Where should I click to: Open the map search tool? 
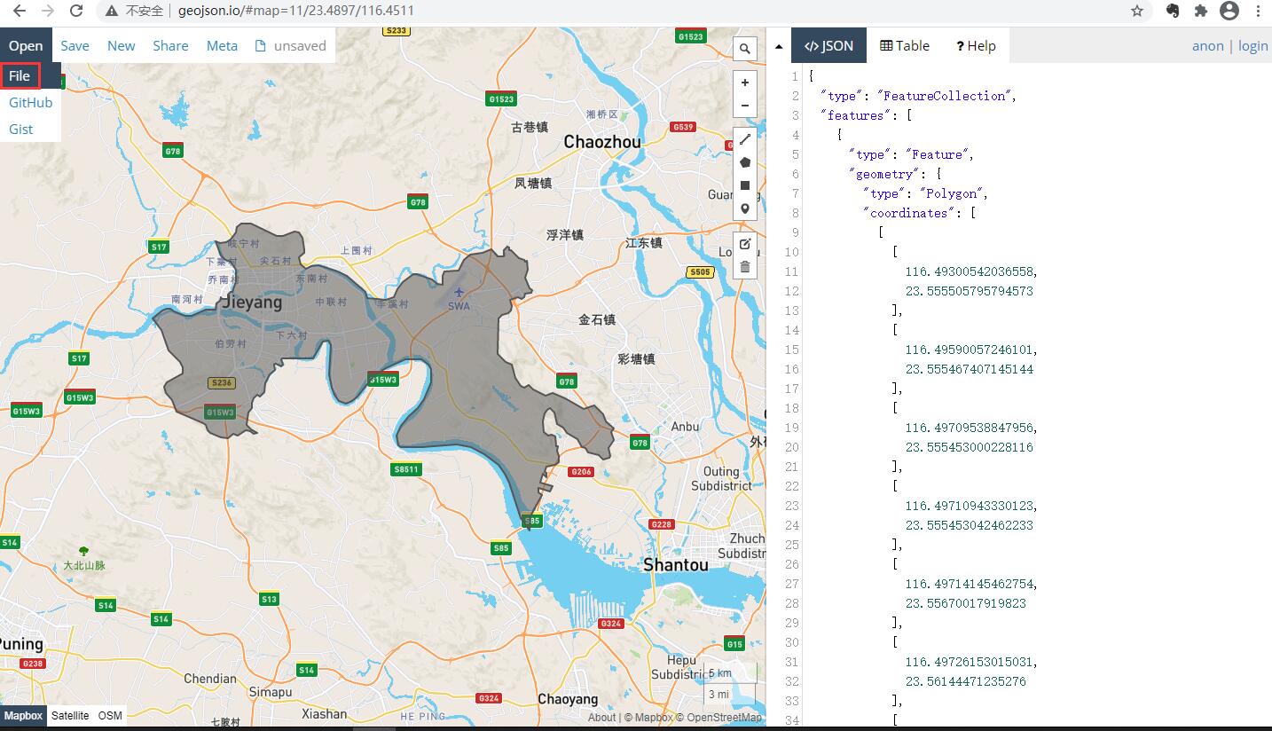[x=744, y=49]
